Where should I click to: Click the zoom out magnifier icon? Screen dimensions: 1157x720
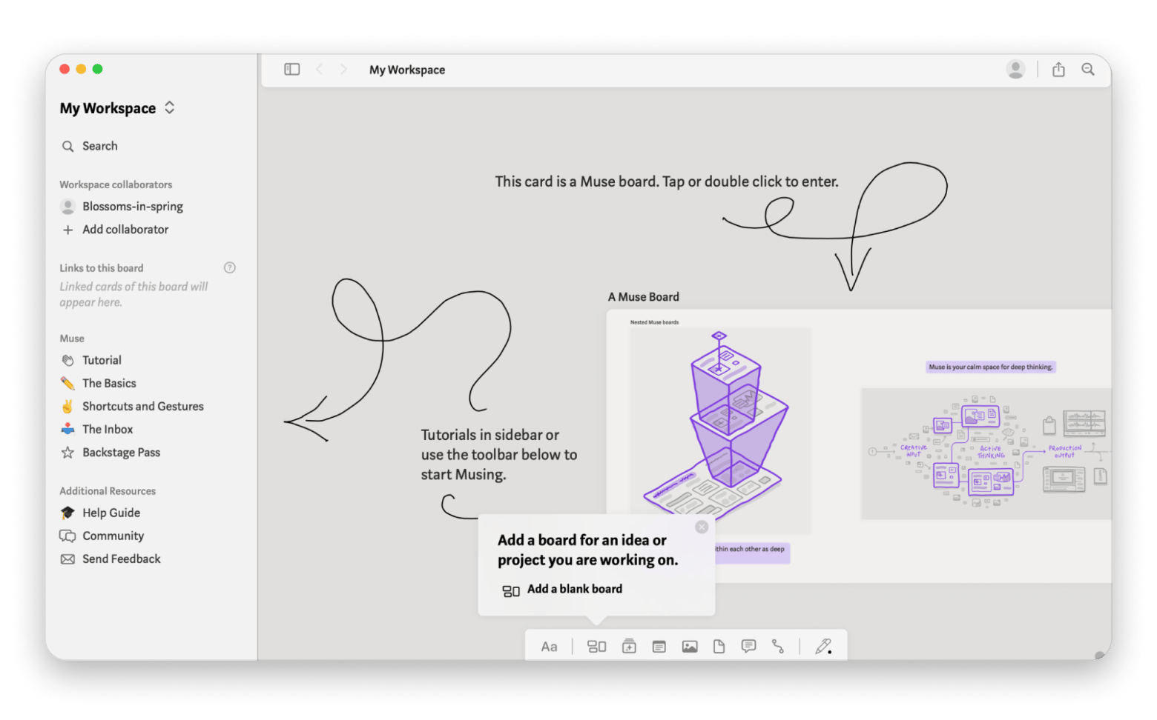tap(1088, 69)
